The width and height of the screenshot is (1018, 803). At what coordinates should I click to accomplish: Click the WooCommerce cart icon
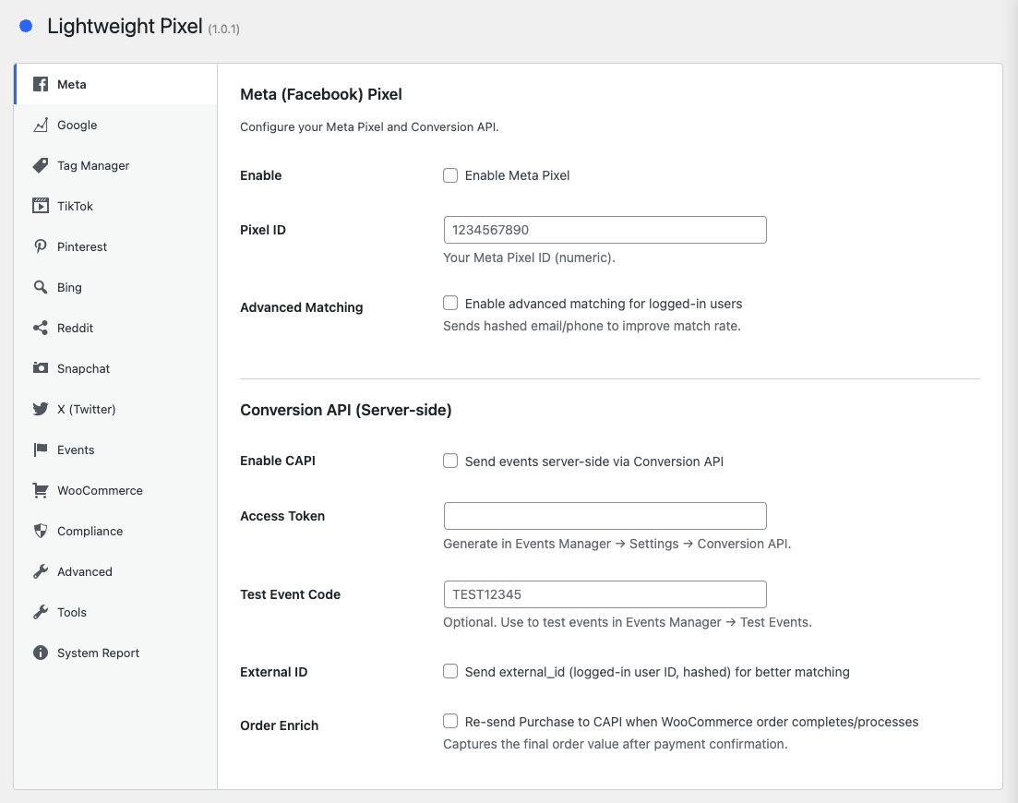pos(41,491)
